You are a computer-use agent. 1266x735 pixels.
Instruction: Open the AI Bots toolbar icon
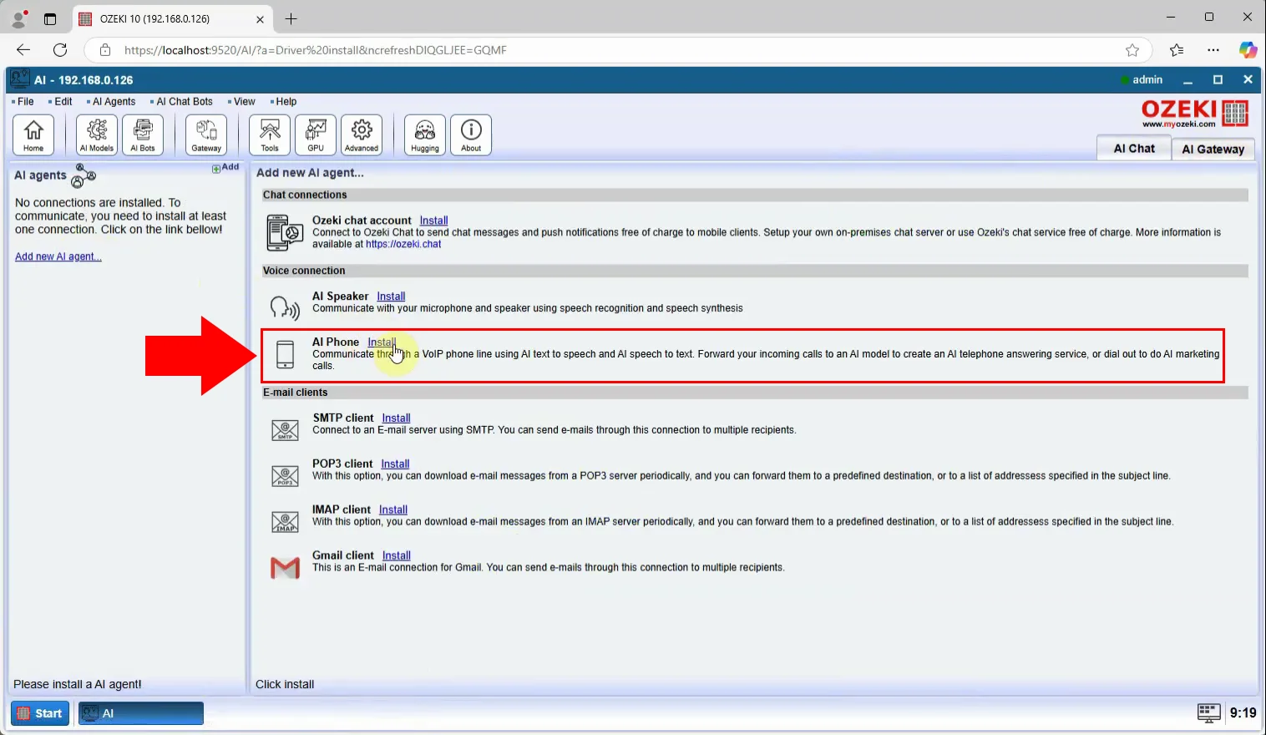143,134
